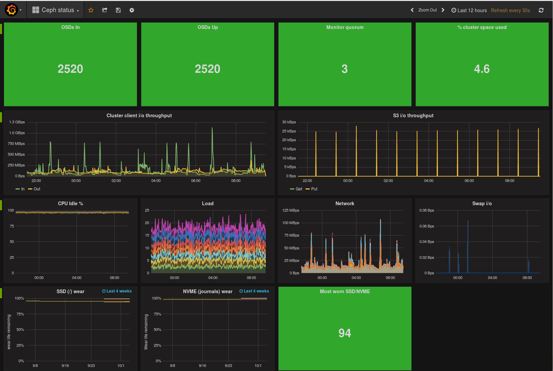Save the dashboard with the floppy disk icon
The width and height of the screenshot is (553, 371).
pyautogui.click(x=118, y=10)
